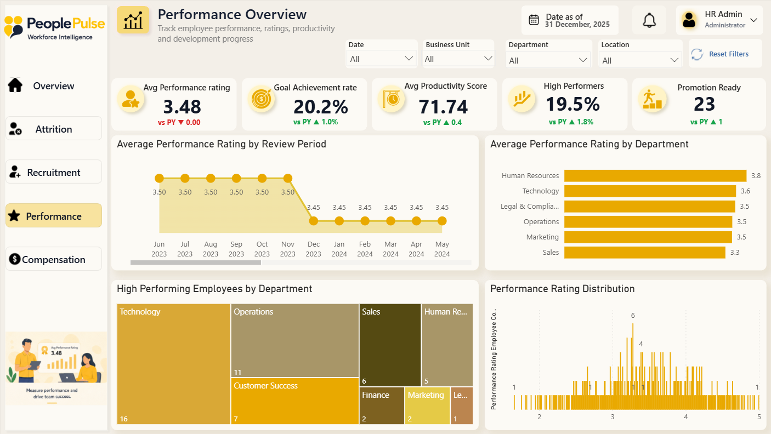
Task: Expand the HR Admin account chevron
Action: pyautogui.click(x=753, y=20)
